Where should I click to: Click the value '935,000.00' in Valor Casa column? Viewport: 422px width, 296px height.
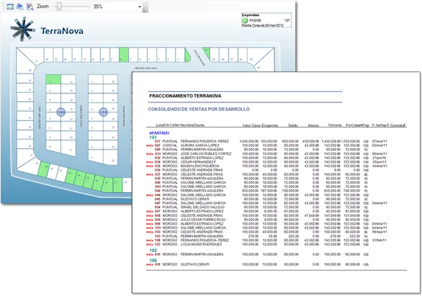coord(250,191)
